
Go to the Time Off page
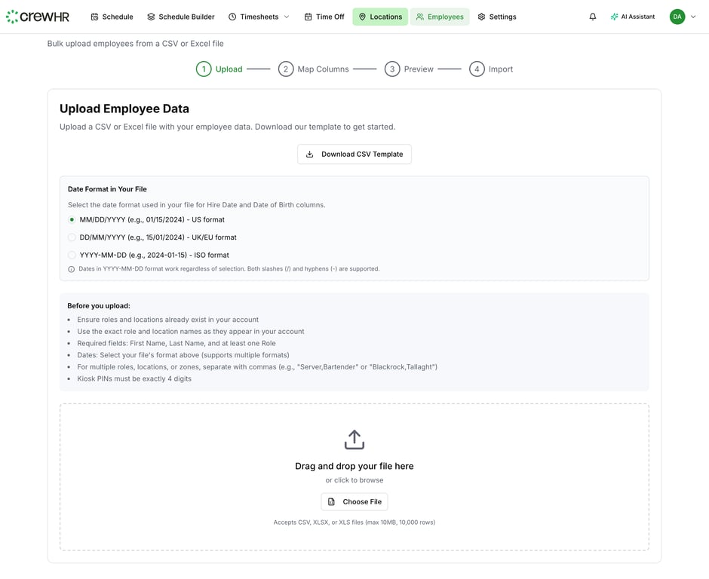(x=324, y=17)
